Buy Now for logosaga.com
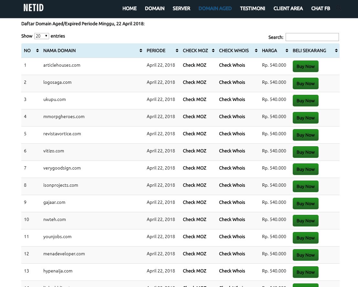 305,83
